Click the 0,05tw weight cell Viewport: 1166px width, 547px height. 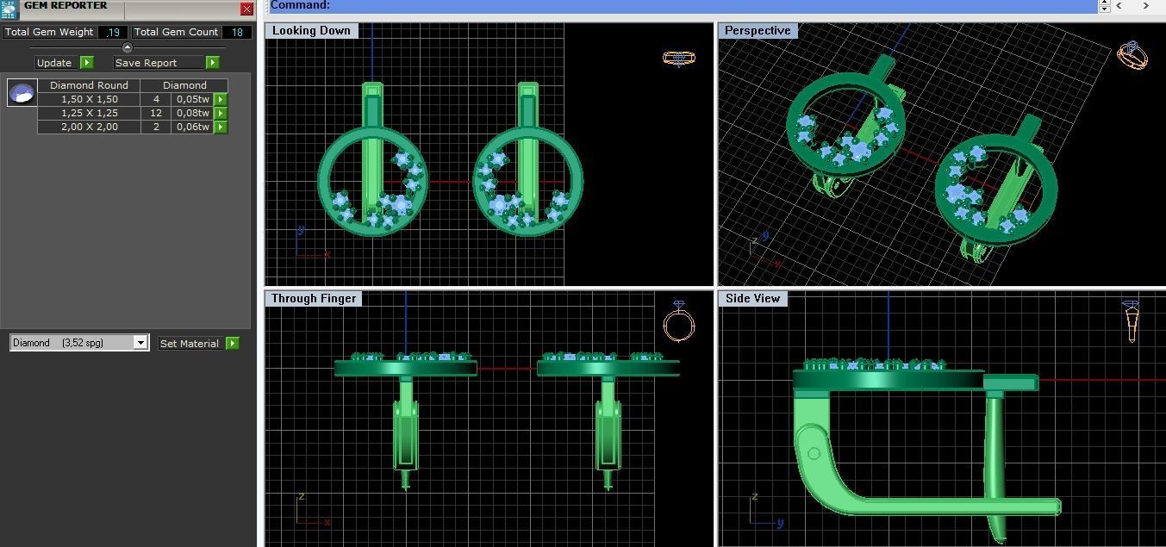pos(193,99)
